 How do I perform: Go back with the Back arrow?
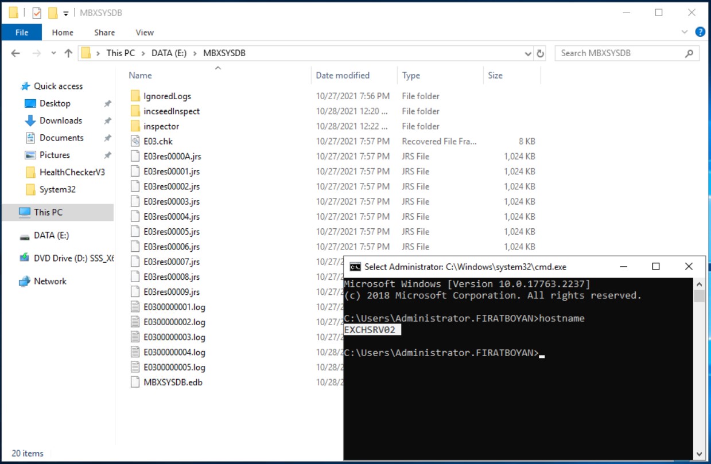point(15,53)
